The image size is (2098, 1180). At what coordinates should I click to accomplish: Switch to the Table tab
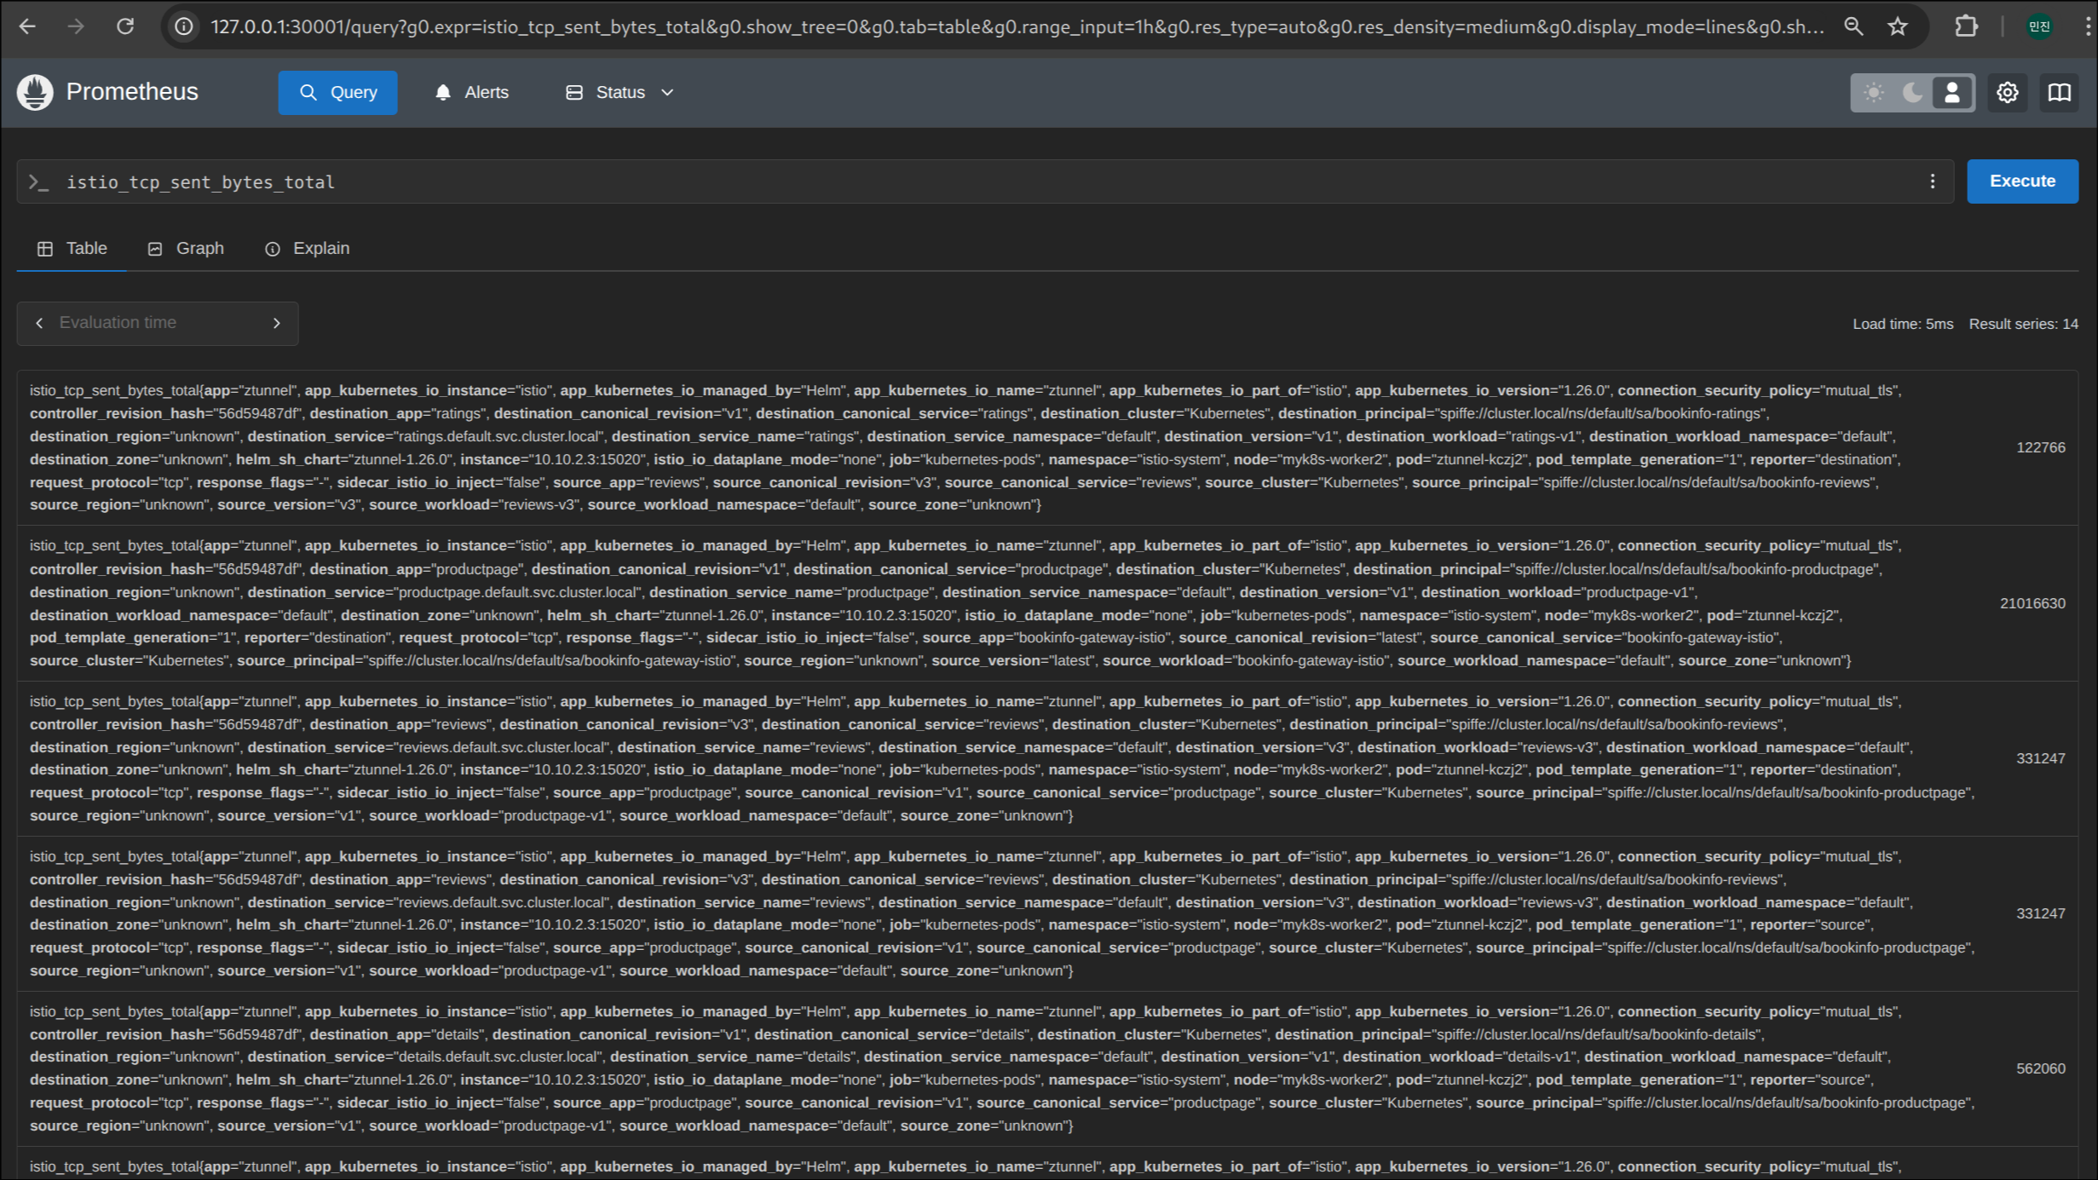pos(72,248)
